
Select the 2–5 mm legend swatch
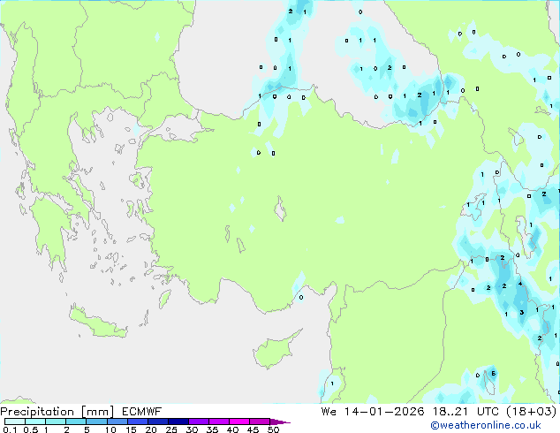76,422
